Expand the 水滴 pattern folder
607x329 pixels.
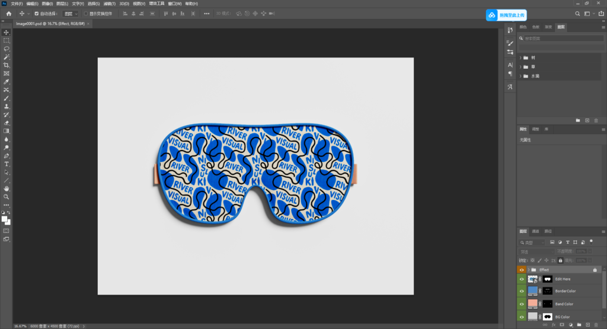pyautogui.click(x=520, y=76)
